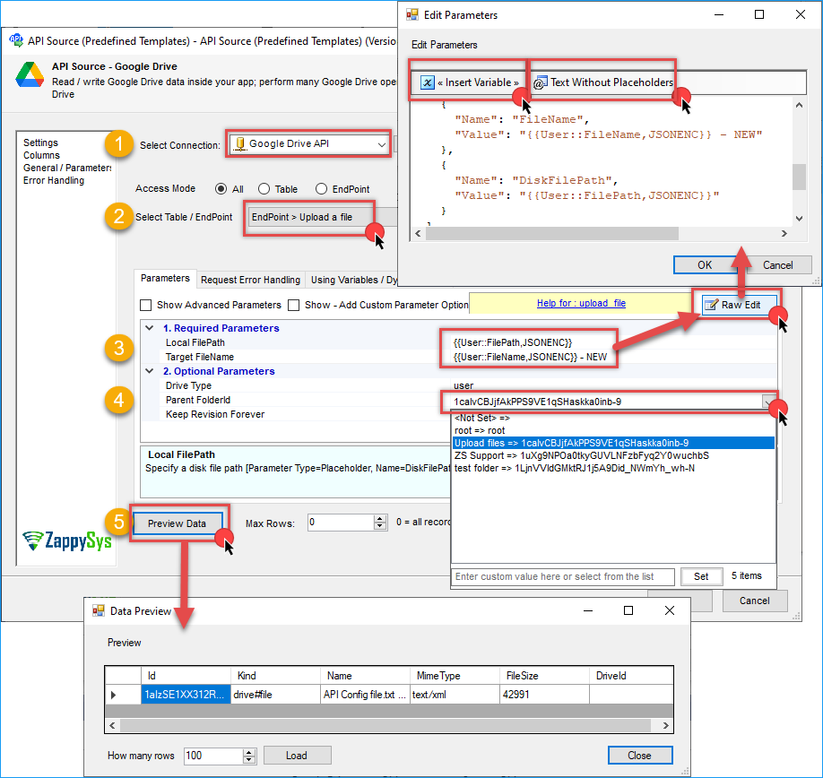This screenshot has height=778, width=823.
Task: Click the Load button in Data Preview
Action: pos(297,756)
